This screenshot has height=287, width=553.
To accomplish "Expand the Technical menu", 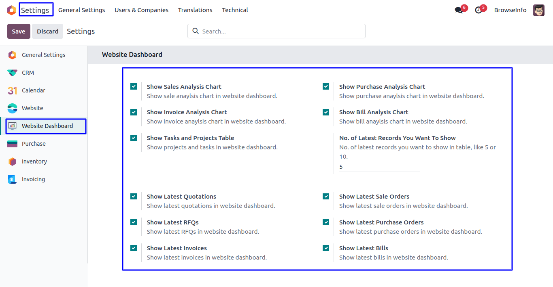I will pos(235,10).
